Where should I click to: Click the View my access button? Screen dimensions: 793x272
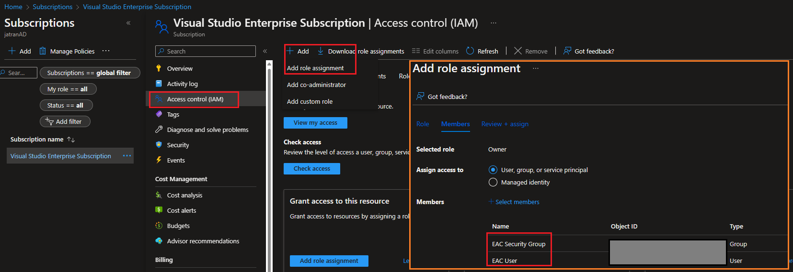tap(315, 123)
